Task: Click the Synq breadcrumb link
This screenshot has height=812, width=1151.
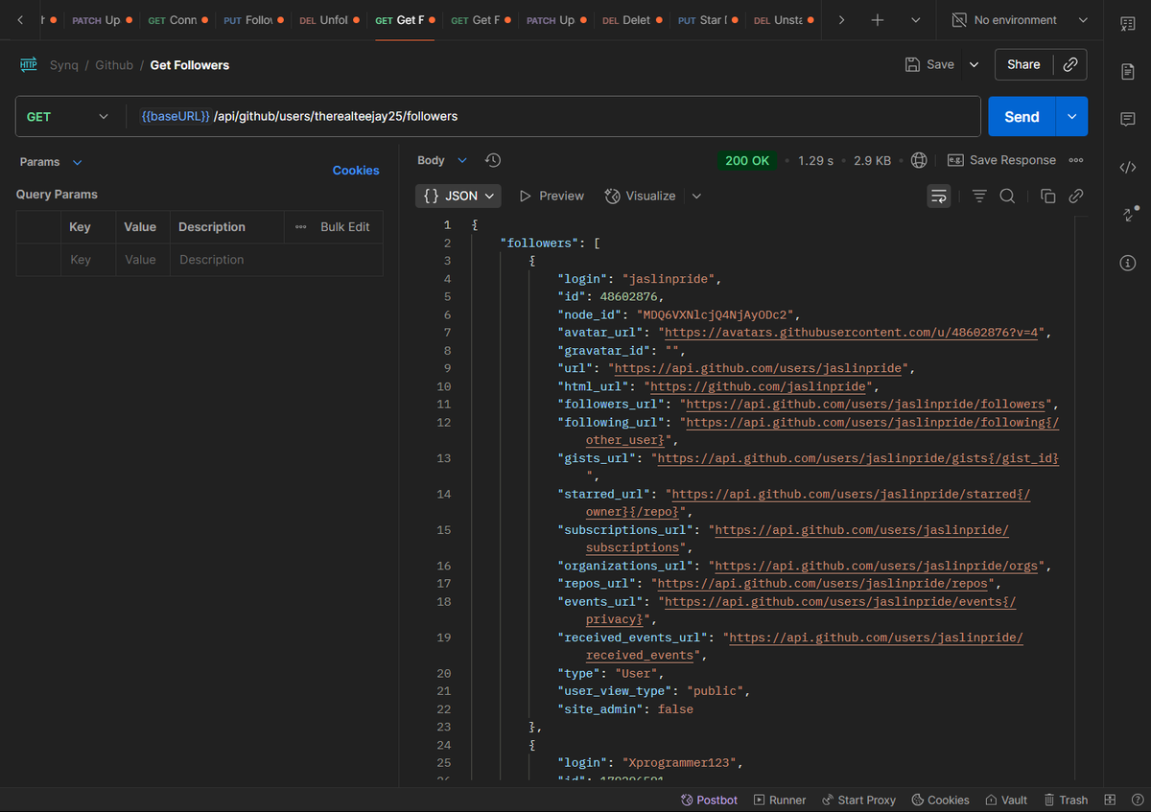Action: 63,65
